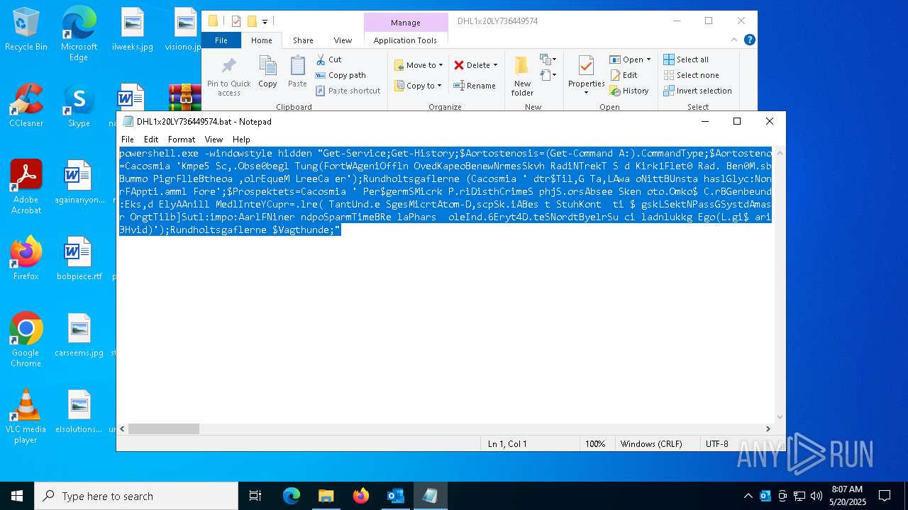Open Notepad Help menu
This screenshot has height=510, width=908.
click(x=241, y=140)
